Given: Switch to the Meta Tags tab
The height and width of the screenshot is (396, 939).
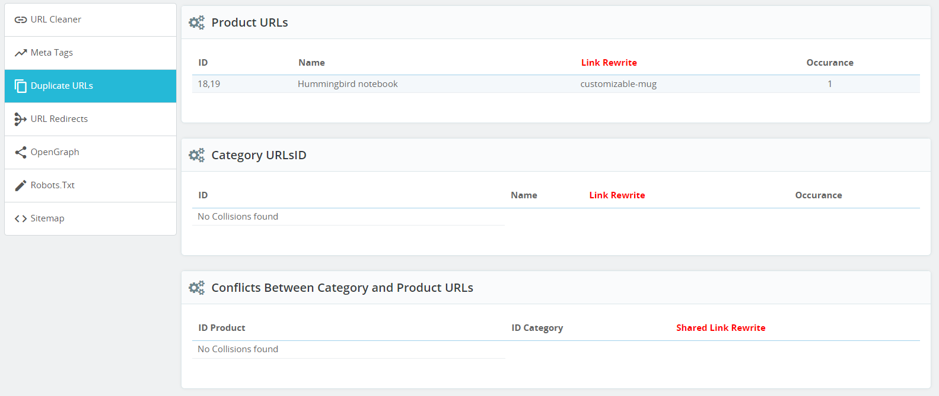Looking at the screenshot, I should pos(90,53).
